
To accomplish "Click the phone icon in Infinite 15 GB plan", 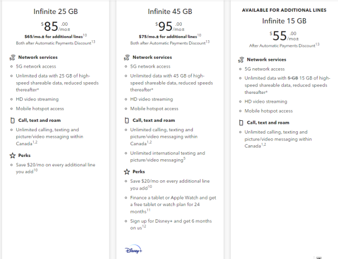I will coord(241,123).
